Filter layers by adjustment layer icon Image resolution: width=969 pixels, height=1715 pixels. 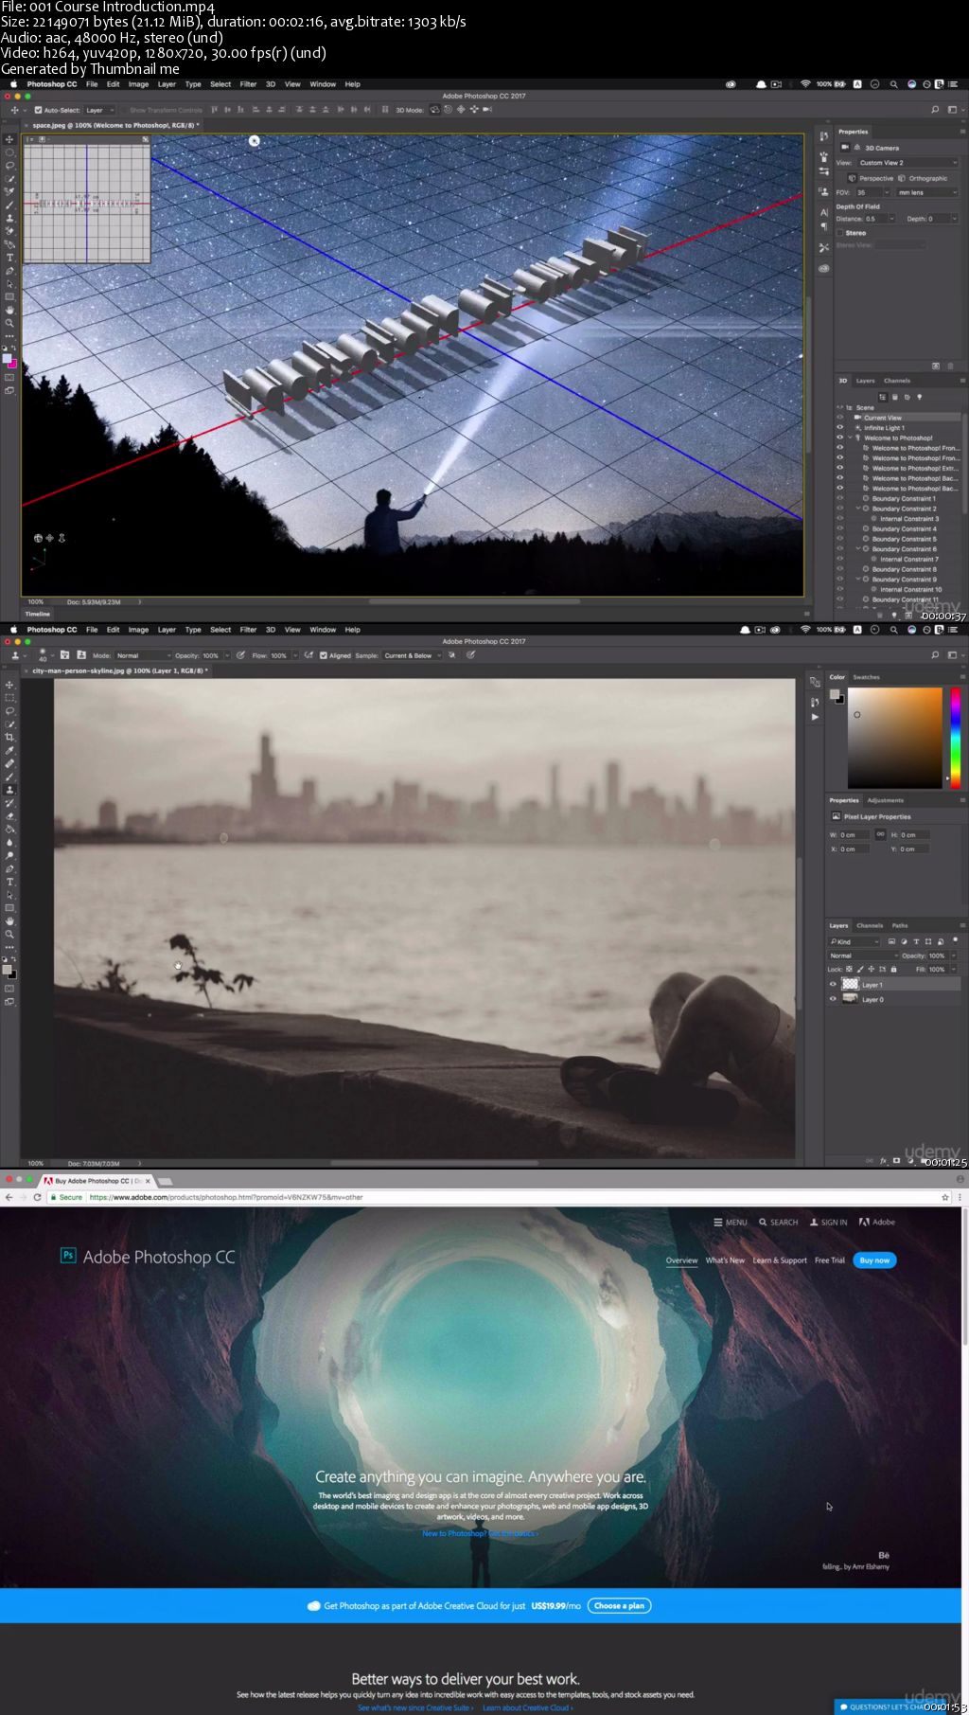click(x=904, y=941)
